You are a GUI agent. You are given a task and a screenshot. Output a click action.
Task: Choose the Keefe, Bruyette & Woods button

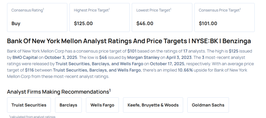point(153,105)
